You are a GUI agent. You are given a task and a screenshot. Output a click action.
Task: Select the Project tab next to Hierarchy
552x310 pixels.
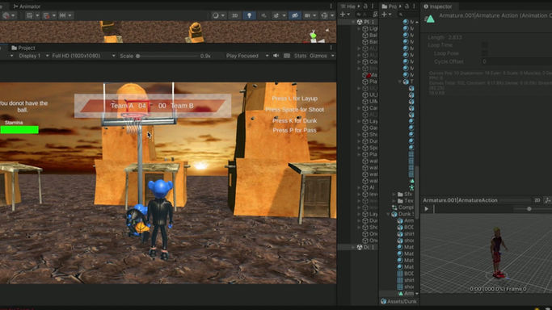[x=390, y=6]
